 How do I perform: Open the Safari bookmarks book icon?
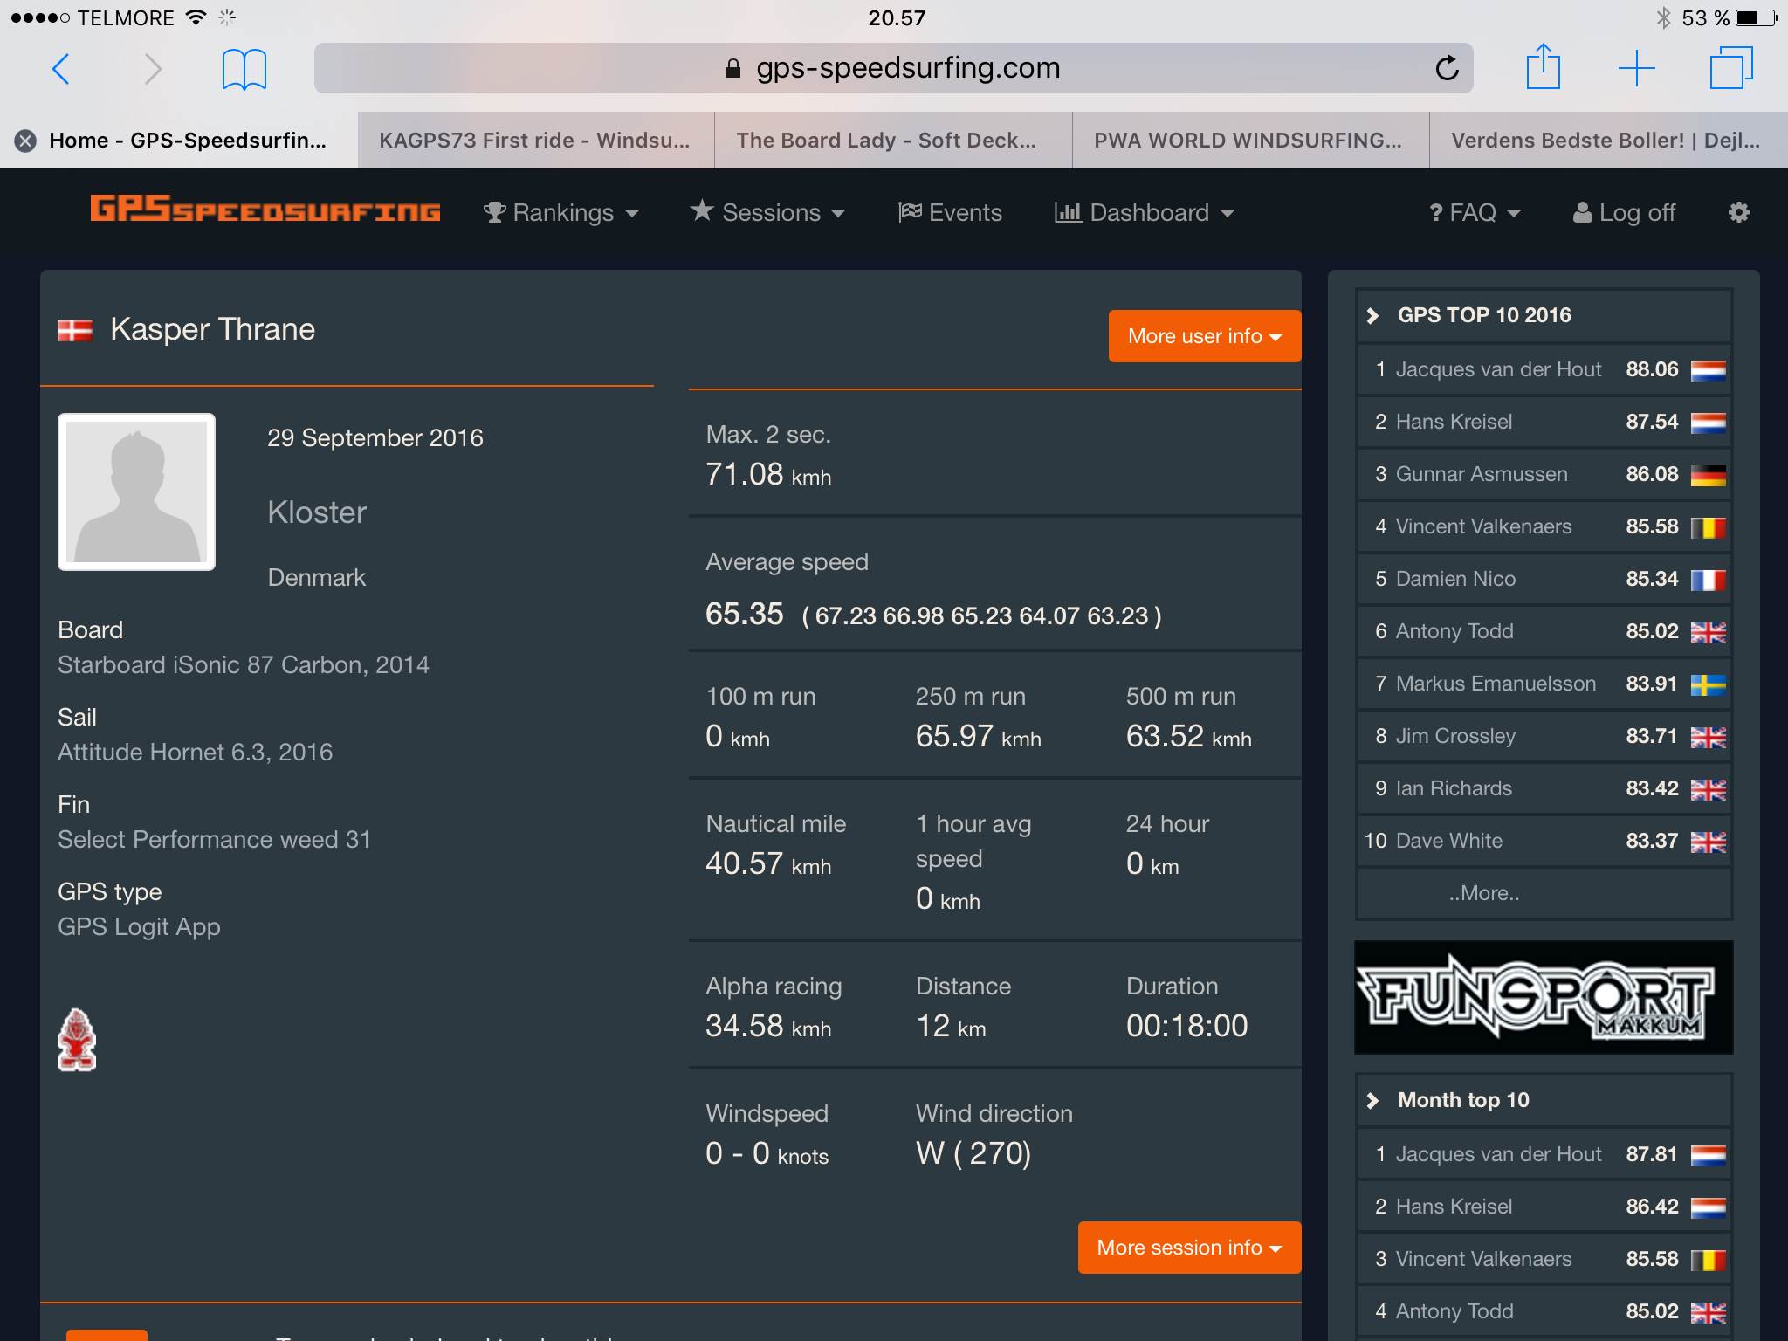tap(244, 69)
